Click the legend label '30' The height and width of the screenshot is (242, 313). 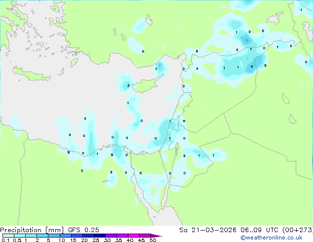(x=107, y=240)
